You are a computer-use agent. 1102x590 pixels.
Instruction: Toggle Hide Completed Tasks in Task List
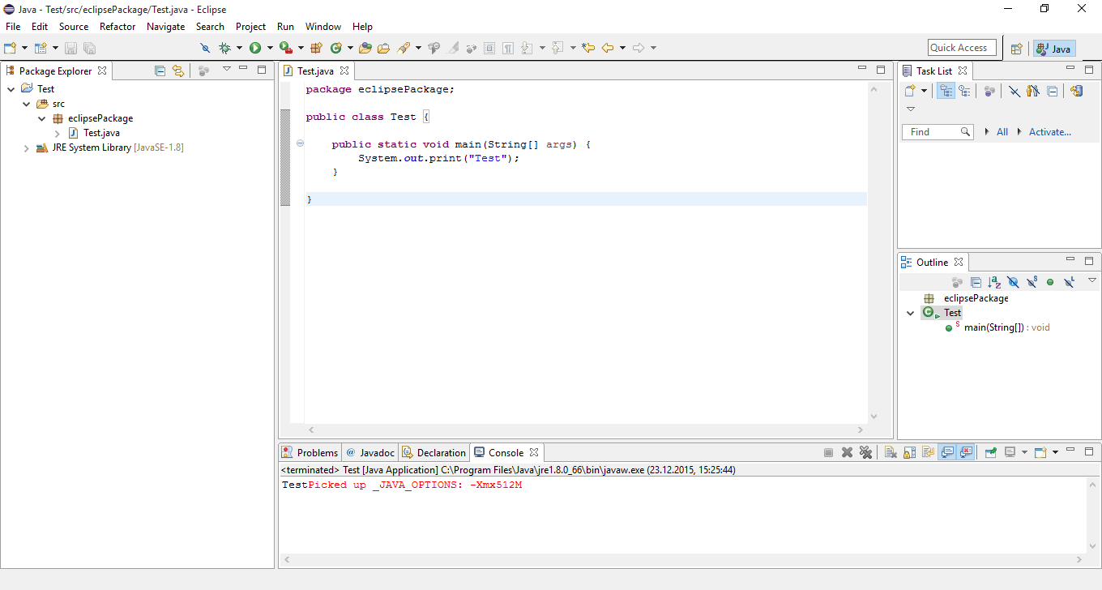pyautogui.click(x=1014, y=91)
